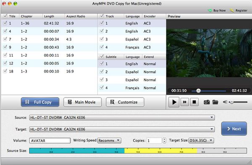Image resolution: width=252 pixels, height=165 pixels.
Task: Mute audio with the speaker icon
Action: point(225,102)
